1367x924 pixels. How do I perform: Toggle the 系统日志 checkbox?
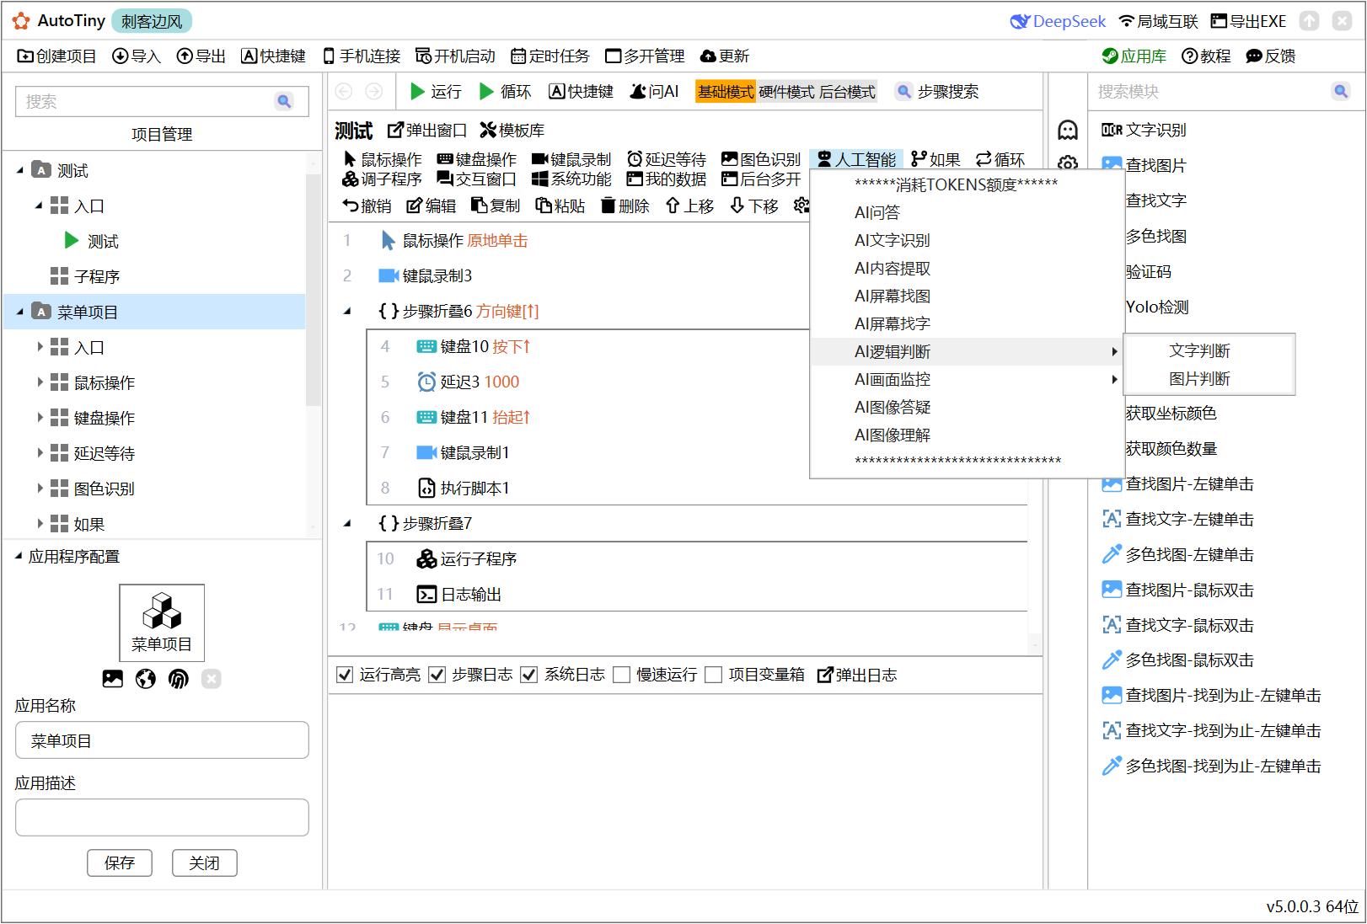pyautogui.click(x=529, y=675)
